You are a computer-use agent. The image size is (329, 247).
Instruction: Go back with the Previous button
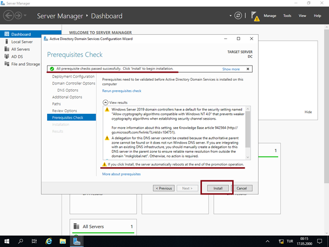coord(163,188)
